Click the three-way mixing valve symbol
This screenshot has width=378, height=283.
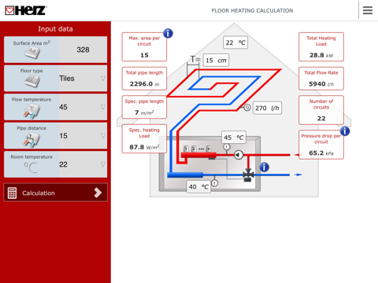(248, 175)
